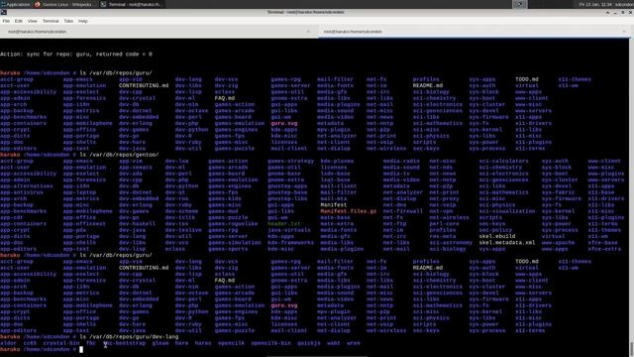Viewport: 634px width, 357px height.
Task: Click 'quickjs' in the dev-lang listing
Action: click(x=309, y=343)
